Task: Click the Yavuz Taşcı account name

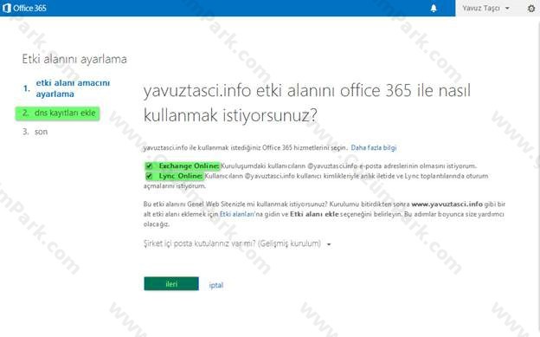Action: coord(481,9)
